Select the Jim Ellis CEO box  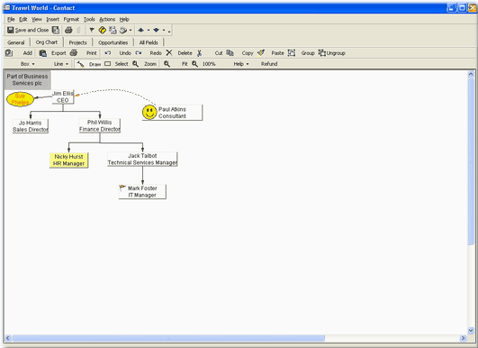(x=63, y=96)
